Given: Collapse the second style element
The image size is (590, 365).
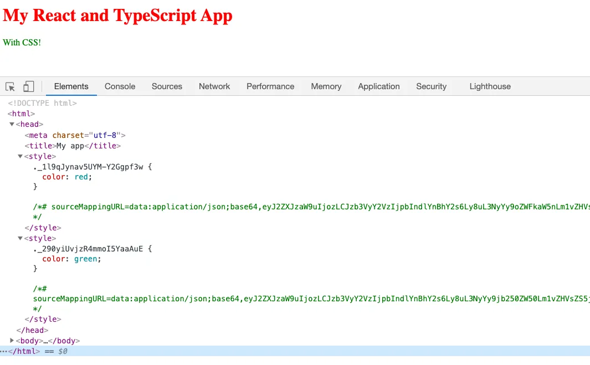Looking at the screenshot, I should (x=20, y=238).
